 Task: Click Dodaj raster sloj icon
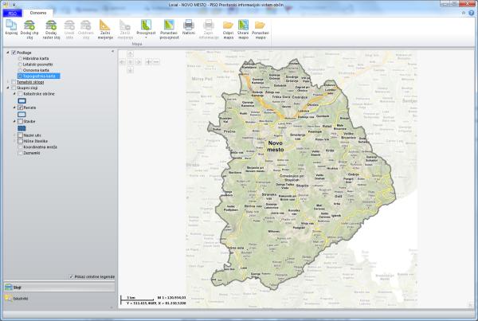point(51,25)
